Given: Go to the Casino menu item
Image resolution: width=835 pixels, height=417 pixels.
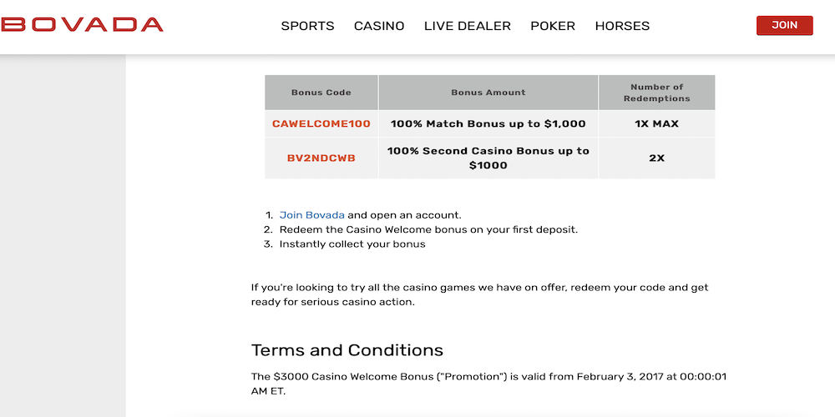Looking at the screenshot, I should coord(379,26).
